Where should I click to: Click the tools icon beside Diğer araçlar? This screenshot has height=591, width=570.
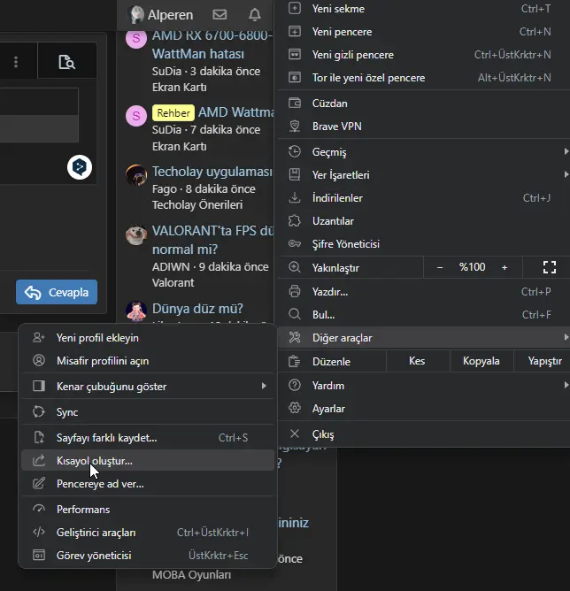click(295, 337)
